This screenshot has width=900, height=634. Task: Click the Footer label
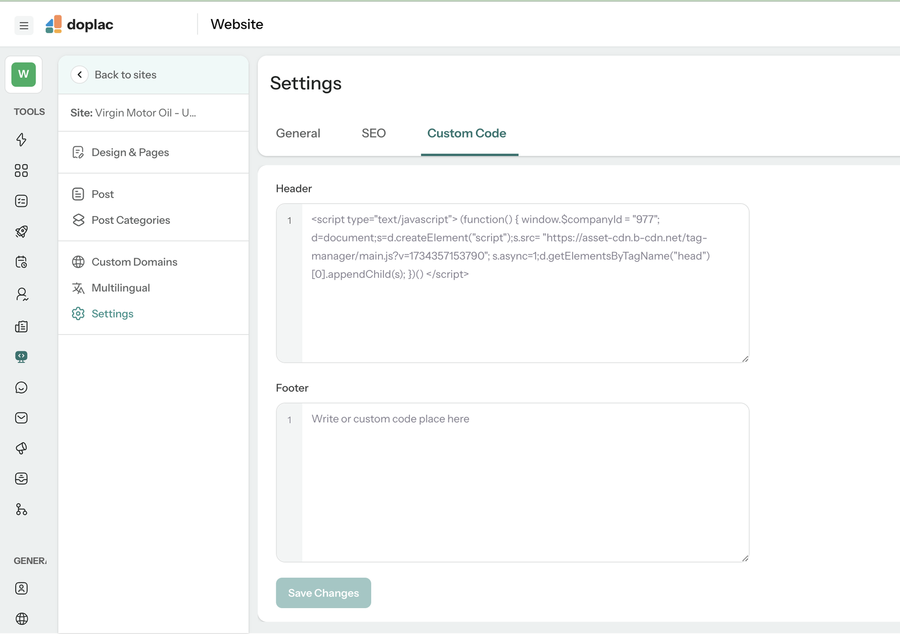point(292,388)
